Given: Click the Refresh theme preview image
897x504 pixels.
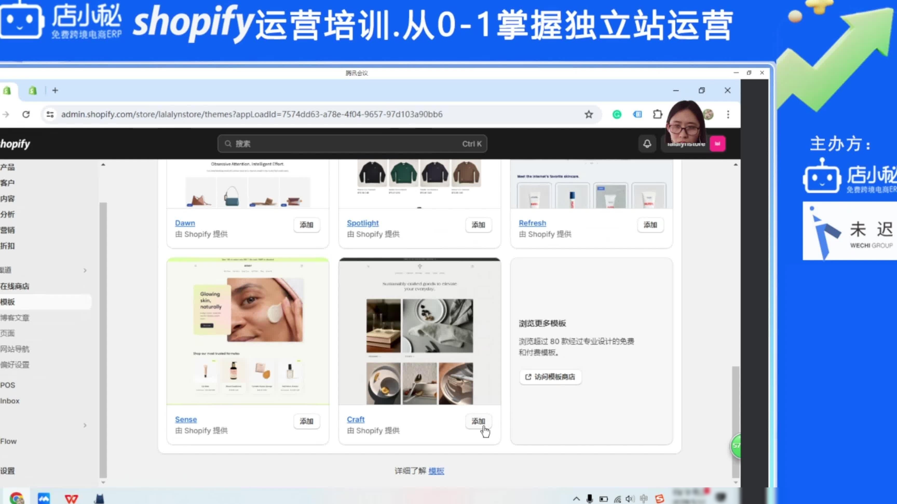Looking at the screenshot, I should pos(591,184).
